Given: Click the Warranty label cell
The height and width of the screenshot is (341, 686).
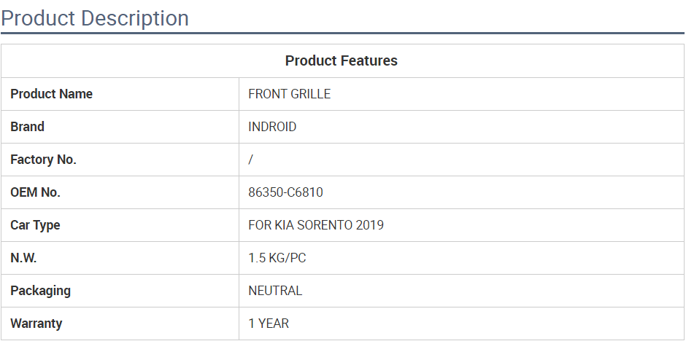Looking at the screenshot, I should tap(120, 324).
